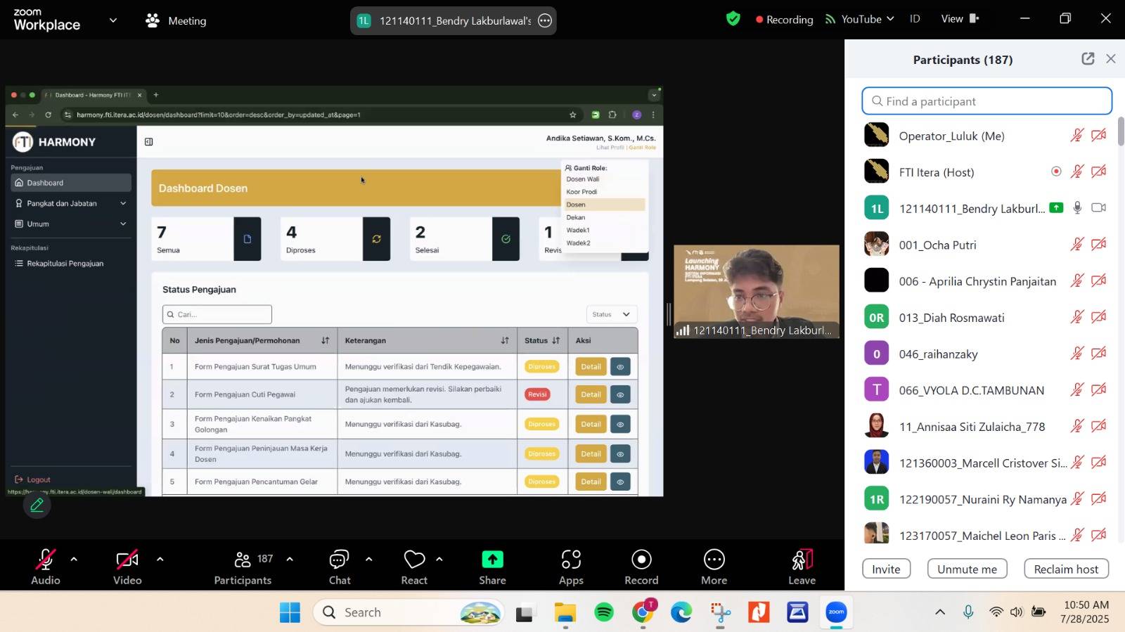The image size is (1125, 632).
Task: Toggle the Audio mute microphone
Action: click(45, 560)
